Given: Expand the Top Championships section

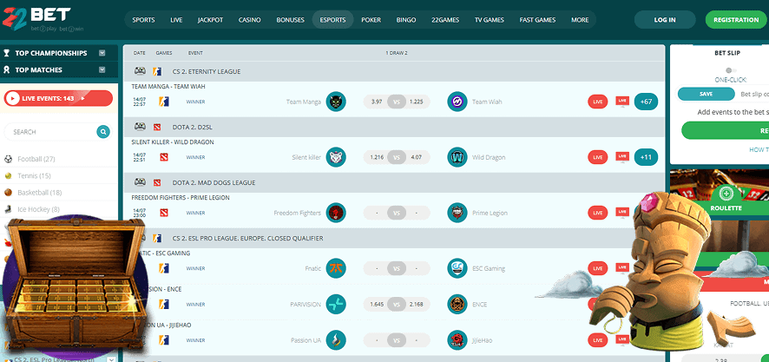Looking at the screenshot, I should pos(102,53).
